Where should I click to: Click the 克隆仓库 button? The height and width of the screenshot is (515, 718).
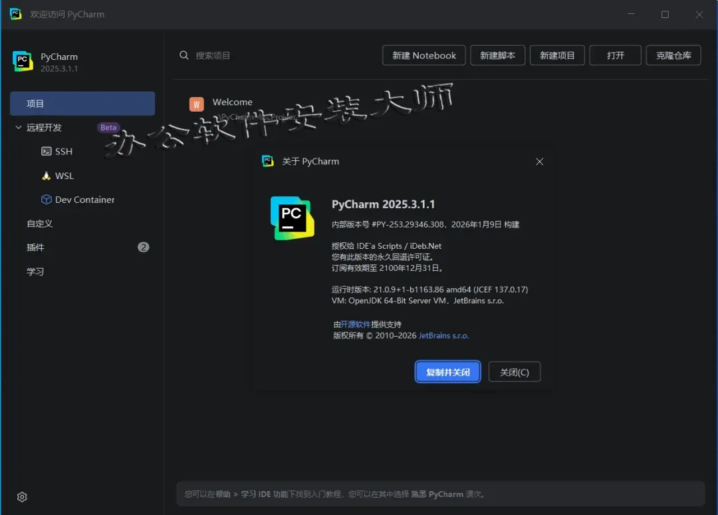[673, 55]
